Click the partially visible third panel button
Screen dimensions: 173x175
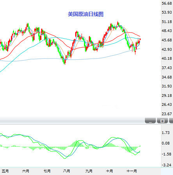171,120
